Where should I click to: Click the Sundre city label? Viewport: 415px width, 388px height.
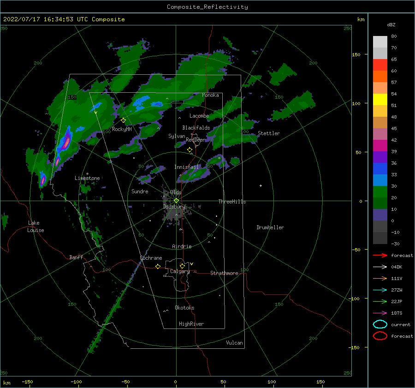pyautogui.click(x=140, y=191)
